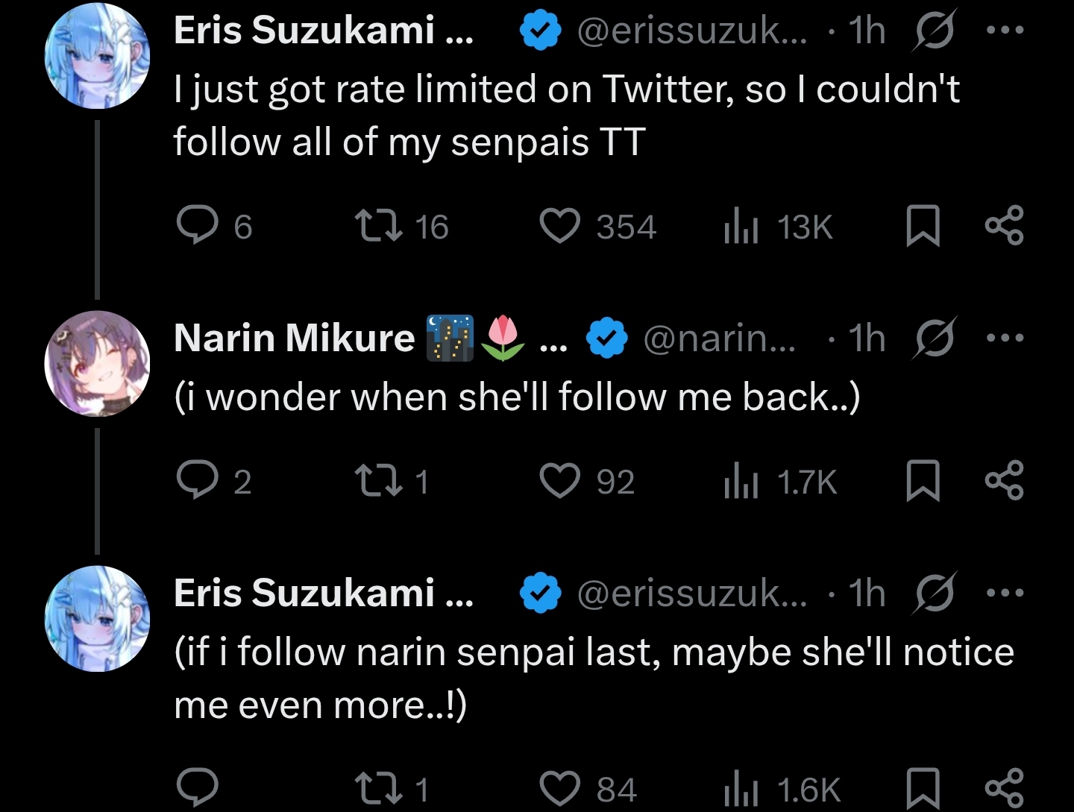Bookmark Eris's rate limited tweet
Image resolution: width=1074 pixels, height=812 pixels.
pos(922,226)
